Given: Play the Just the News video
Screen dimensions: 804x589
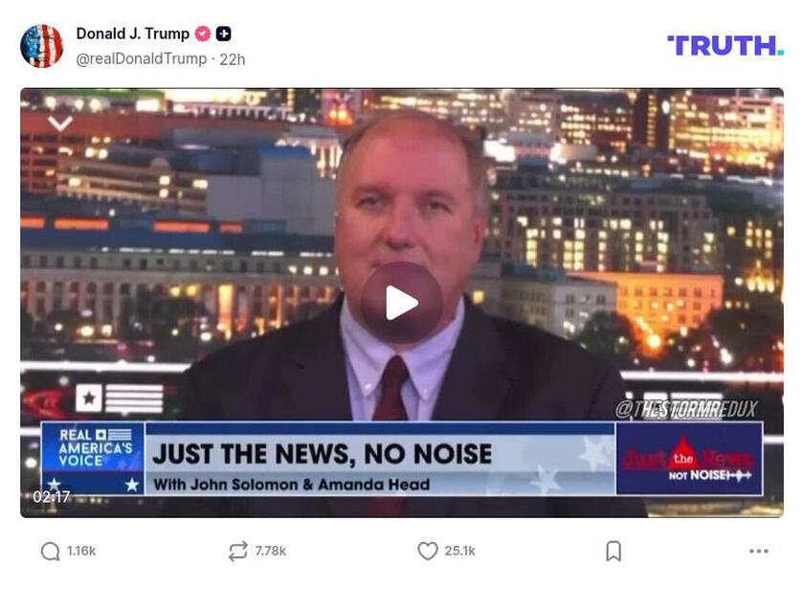Looking at the screenshot, I should coord(401,303).
